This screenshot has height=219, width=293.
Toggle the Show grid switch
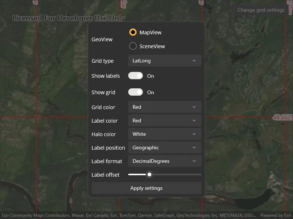(136, 92)
